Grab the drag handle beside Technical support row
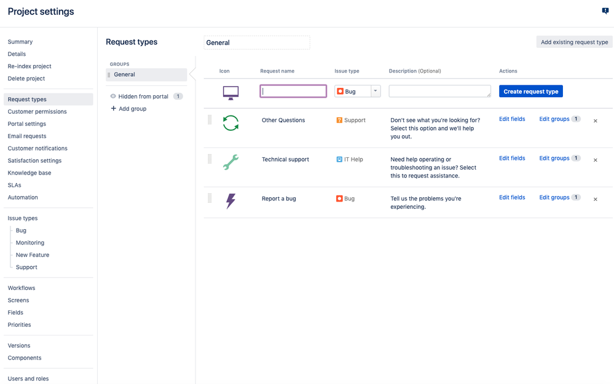 click(x=210, y=159)
